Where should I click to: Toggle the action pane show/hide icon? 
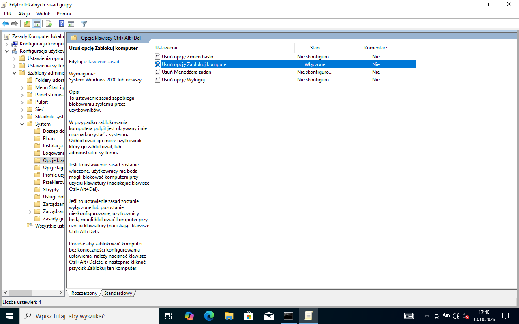click(71, 24)
